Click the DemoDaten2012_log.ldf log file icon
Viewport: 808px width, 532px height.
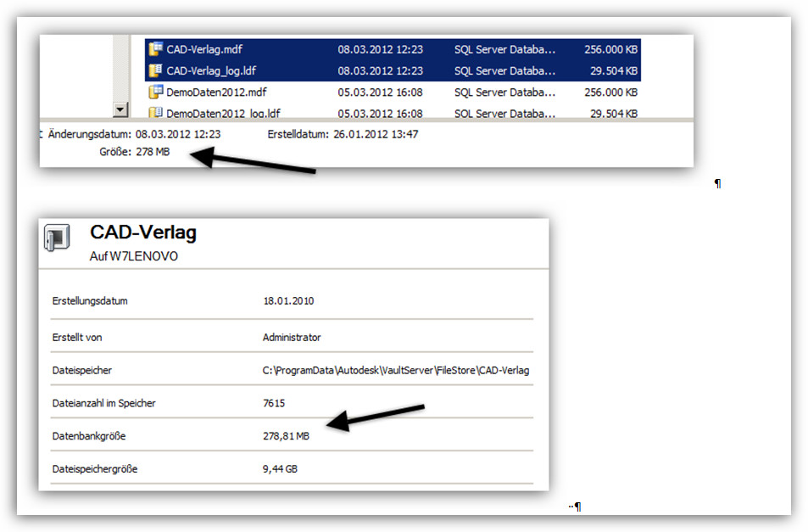pos(156,112)
